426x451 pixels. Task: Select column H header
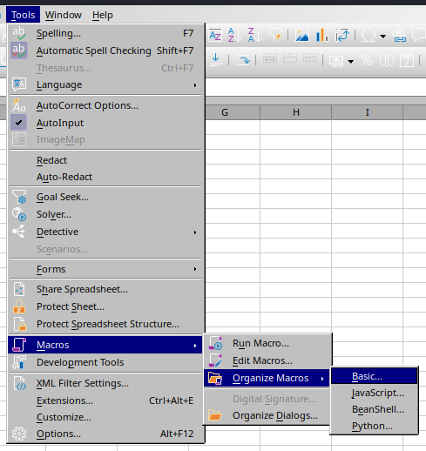(x=295, y=112)
